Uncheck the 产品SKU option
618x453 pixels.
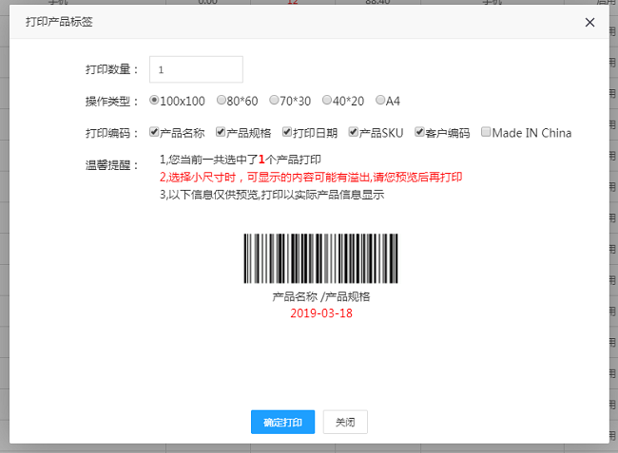click(355, 132)
